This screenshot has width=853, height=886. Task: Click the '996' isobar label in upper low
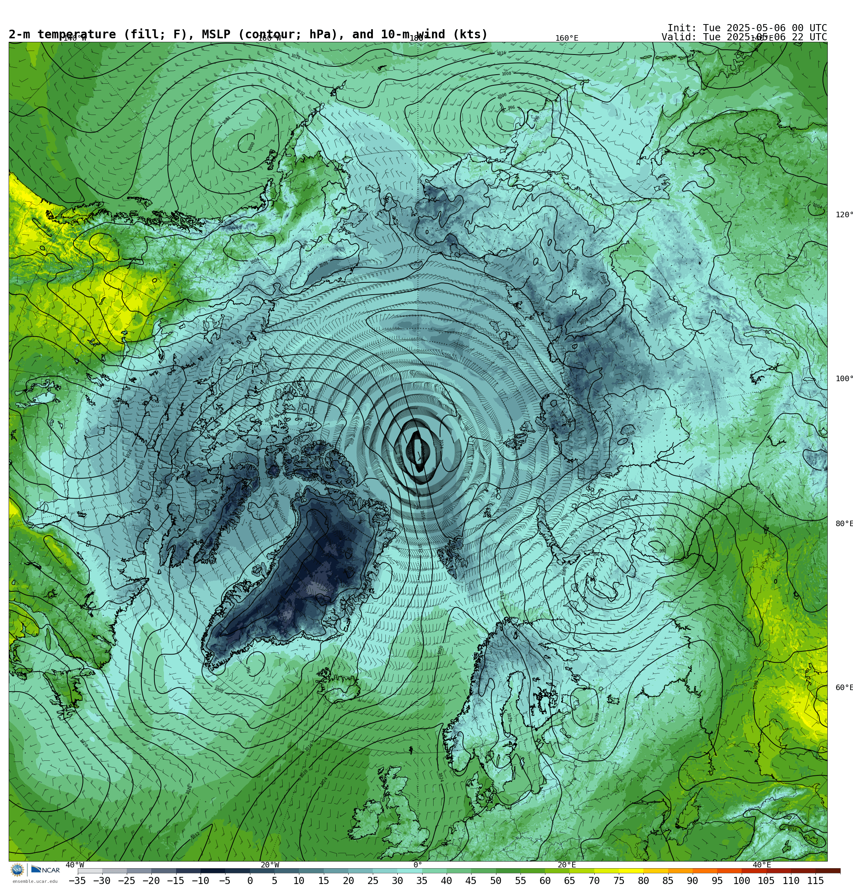[x=511, y=107]
